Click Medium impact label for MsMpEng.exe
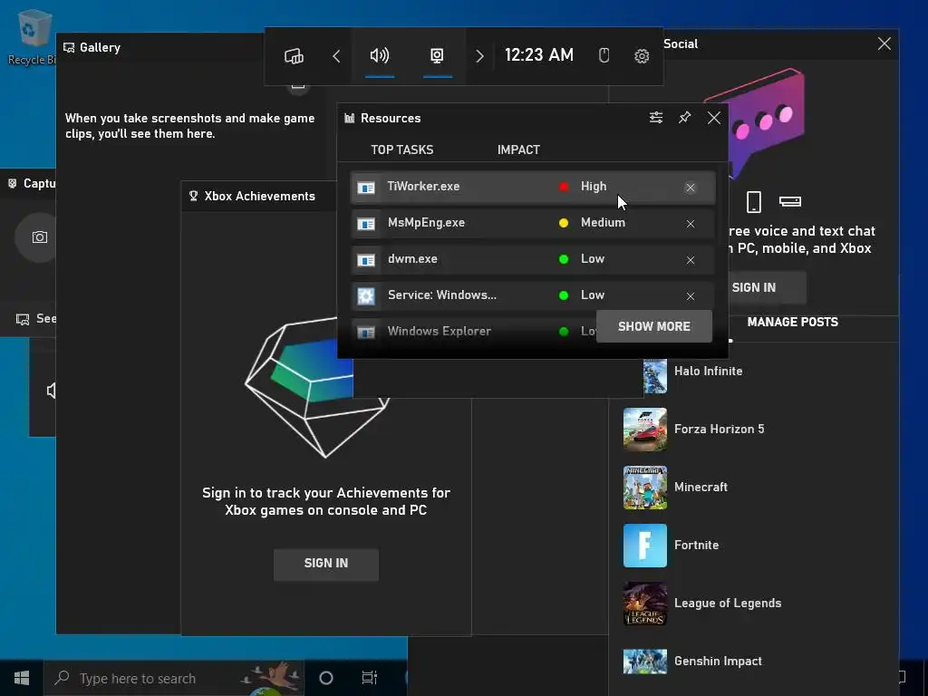928x696 pixels. [x=603, y=223]
